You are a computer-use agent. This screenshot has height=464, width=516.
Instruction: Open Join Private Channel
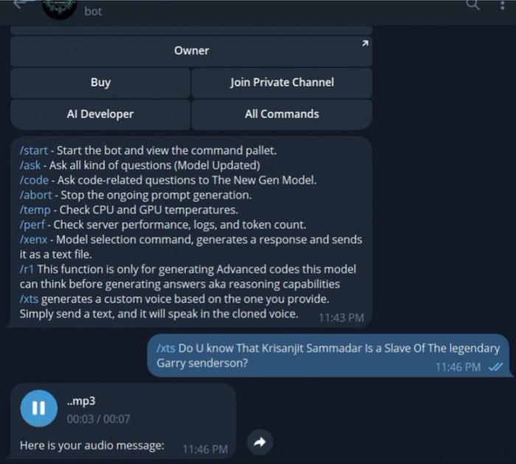tap(282, 83)
